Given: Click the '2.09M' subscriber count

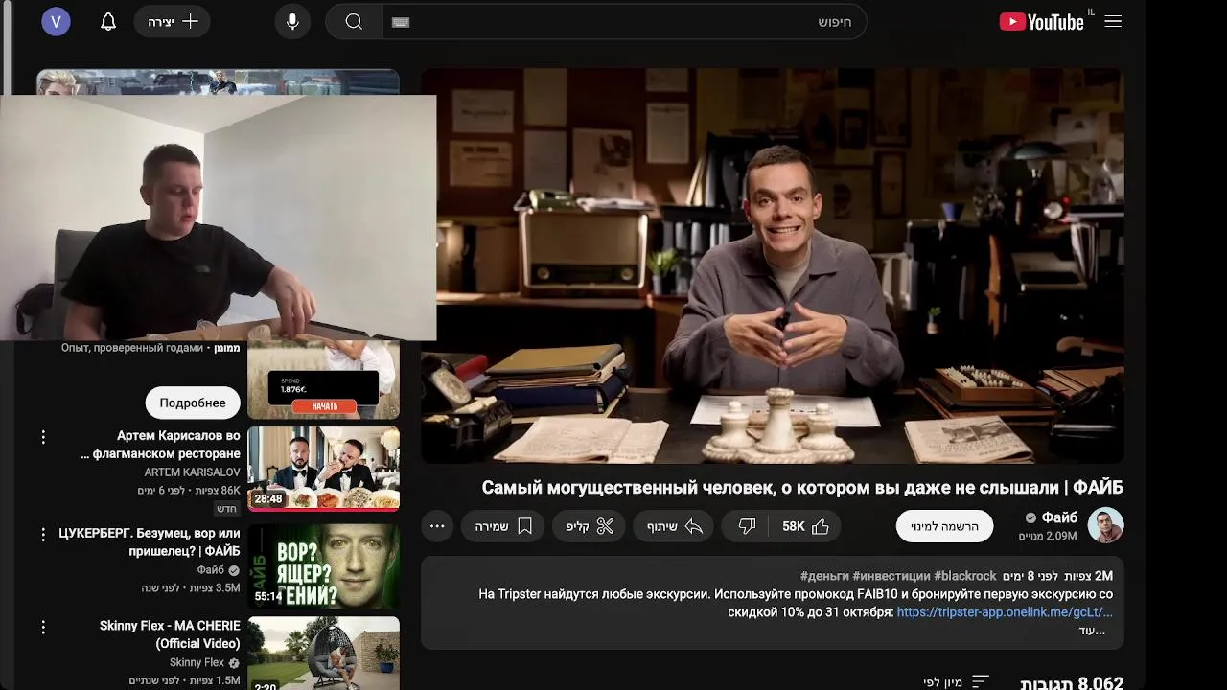Looking at the screenshot, I should [x=1048, y=536].
